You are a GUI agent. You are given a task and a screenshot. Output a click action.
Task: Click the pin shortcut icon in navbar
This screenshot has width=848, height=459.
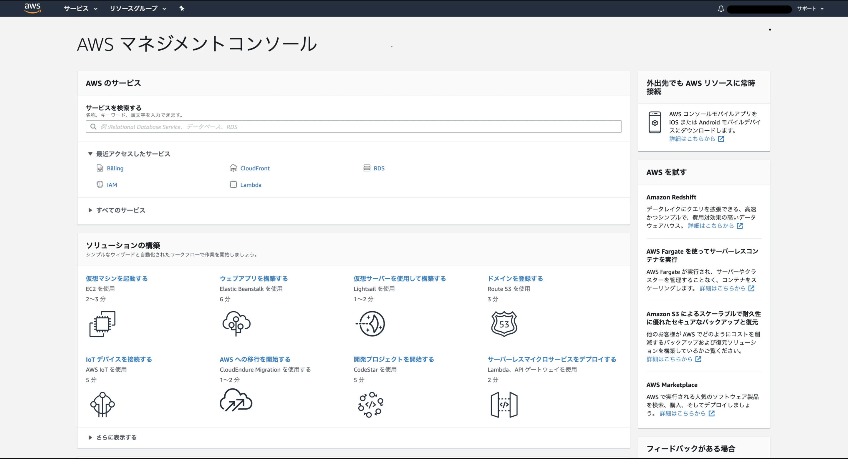pos(182,9)
